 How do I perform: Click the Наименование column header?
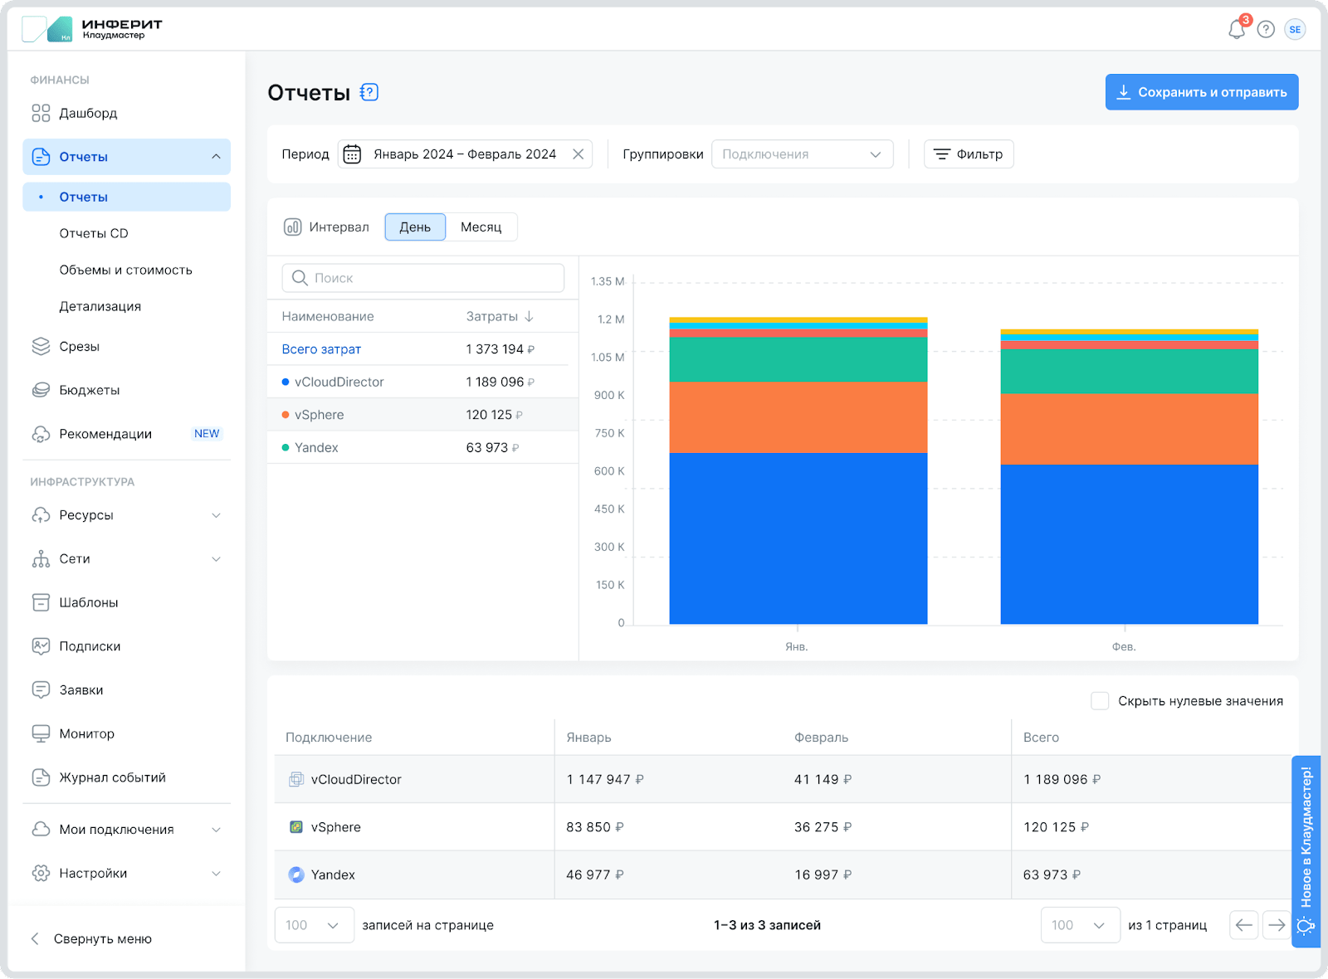(328, 316)
